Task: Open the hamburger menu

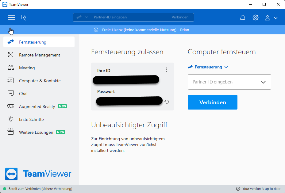Action: pos(11,17)
